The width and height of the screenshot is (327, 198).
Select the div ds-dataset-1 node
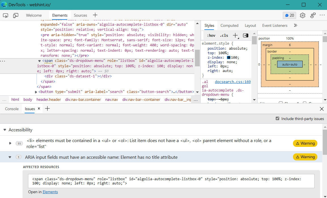[78, 76]
